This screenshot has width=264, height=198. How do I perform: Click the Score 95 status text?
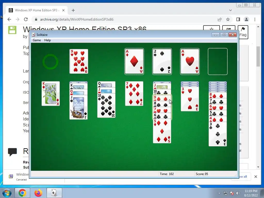point(202,174)
